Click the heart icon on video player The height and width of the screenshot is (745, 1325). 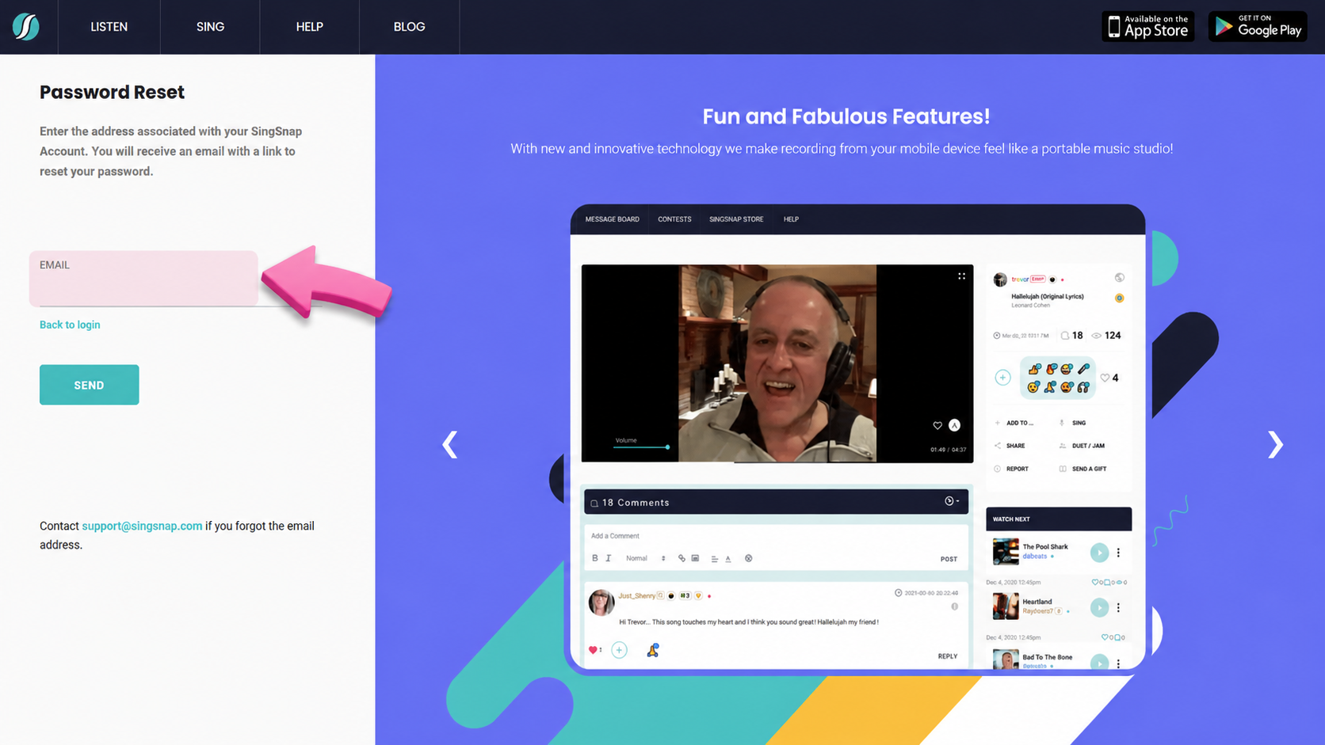tap(937, 425)
